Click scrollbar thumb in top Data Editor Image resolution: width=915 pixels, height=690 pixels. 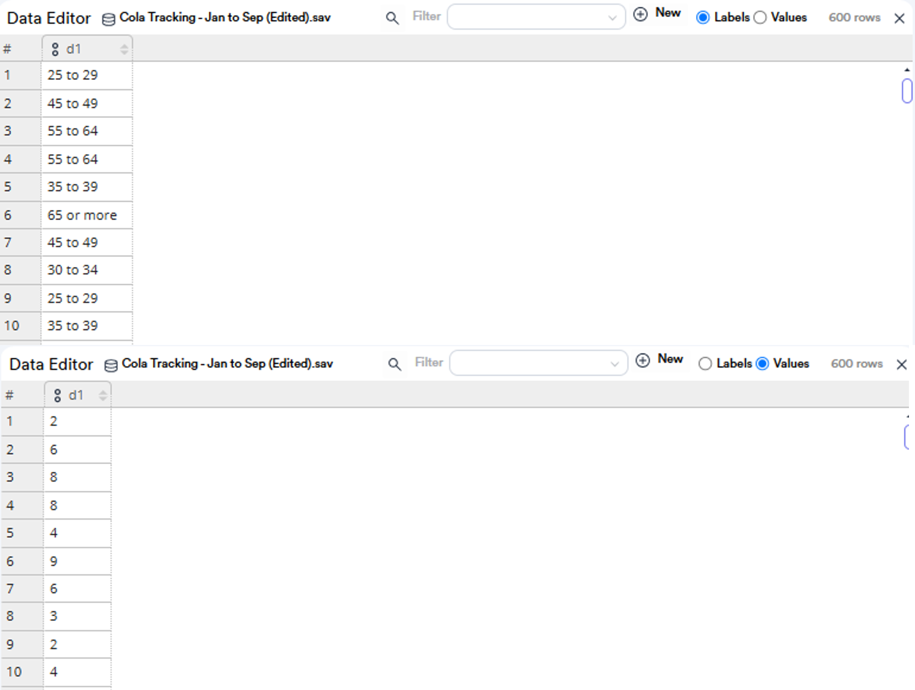click(x=907, y=91)
